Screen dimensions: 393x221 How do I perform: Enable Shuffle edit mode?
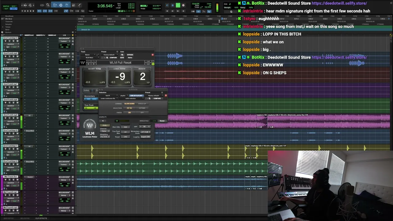pos(6,6)
